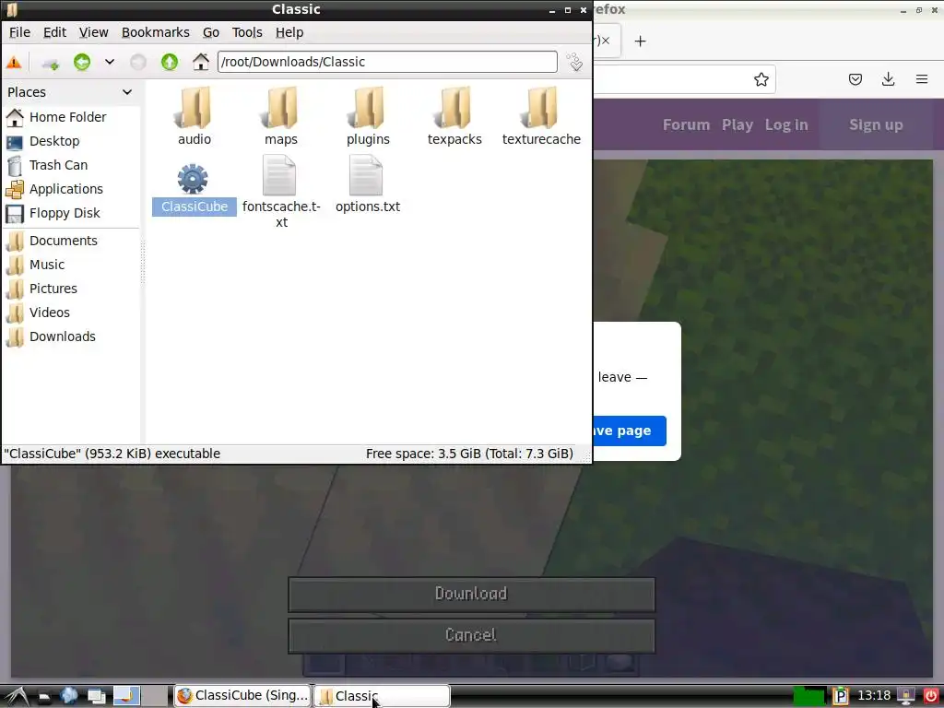Open Firefox Pocket save icon
This screenshot has width=944, height=708.
click(855, 79)
